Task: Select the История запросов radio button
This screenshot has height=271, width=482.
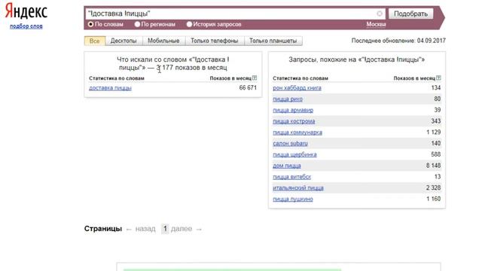Action: click(x=189, y=24)
